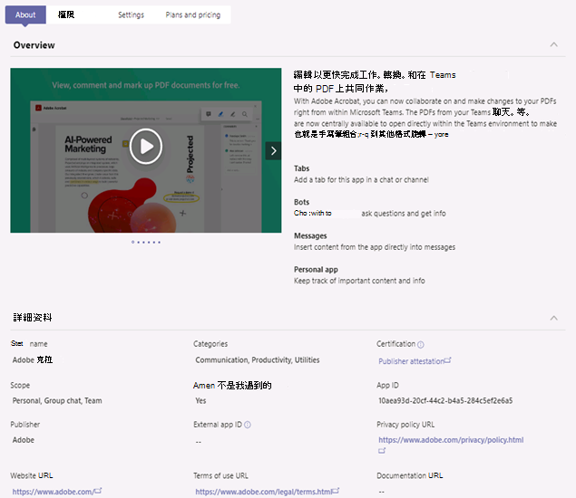
Task: Select the permissions tab next to About
Action: click(66, 14)
